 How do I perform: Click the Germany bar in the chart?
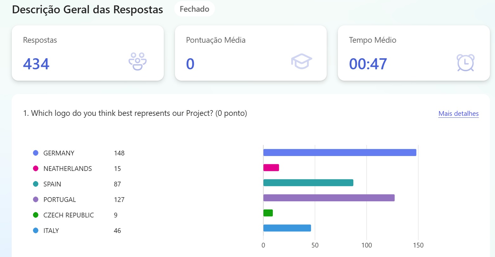[x=339, y=153]
